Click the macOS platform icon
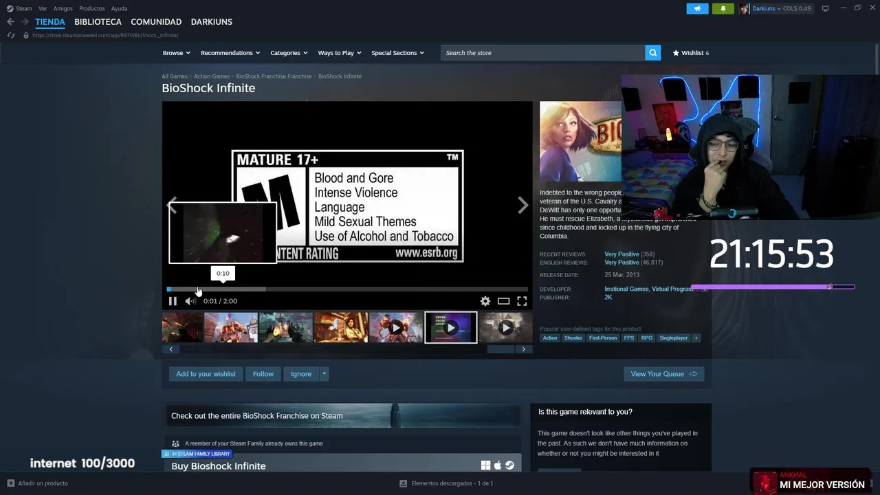The height and width of the screenshot is (495, 880). 498,465
